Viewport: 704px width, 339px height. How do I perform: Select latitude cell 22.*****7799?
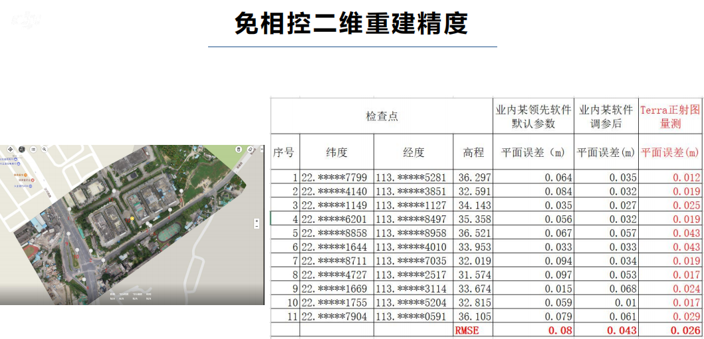(337, 177)
